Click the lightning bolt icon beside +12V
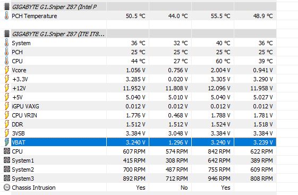This screenshot has width=298, height=195. pos(7,88)
